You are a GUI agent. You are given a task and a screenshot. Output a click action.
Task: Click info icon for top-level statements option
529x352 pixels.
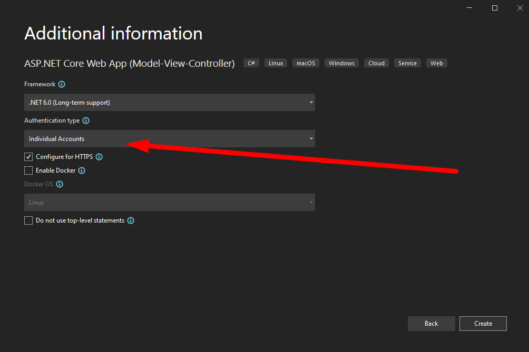click(x=131, y=220)
